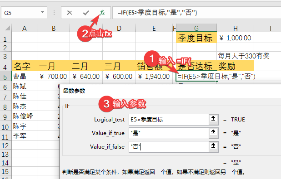Image resolution: width=281 pixels, height=179 pixels.
Task: Click the 奖励 header cell
Action: click(x=235, y=66)
